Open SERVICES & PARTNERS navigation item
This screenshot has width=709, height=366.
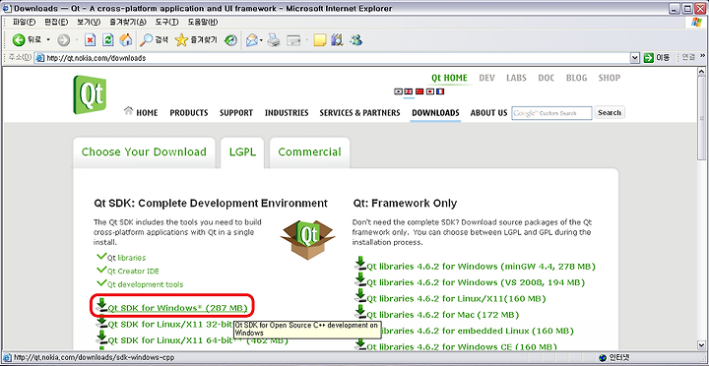click(x=360, y=113)
